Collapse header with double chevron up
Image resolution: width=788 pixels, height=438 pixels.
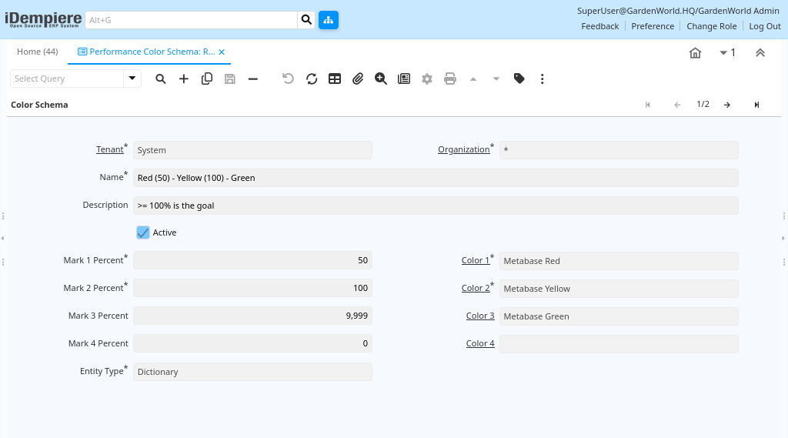click(760, 53)
